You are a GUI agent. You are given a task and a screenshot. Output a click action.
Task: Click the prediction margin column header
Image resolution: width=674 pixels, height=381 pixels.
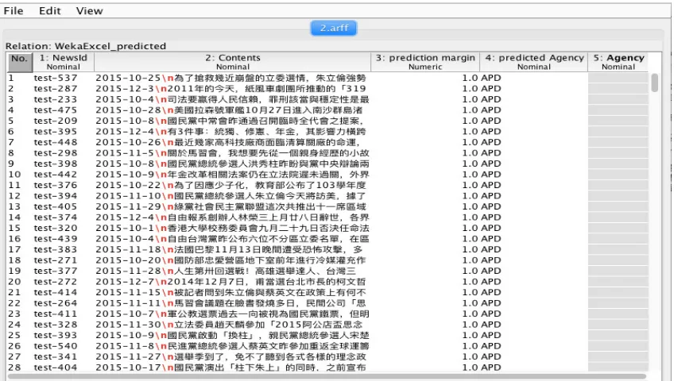pos(425,62)
